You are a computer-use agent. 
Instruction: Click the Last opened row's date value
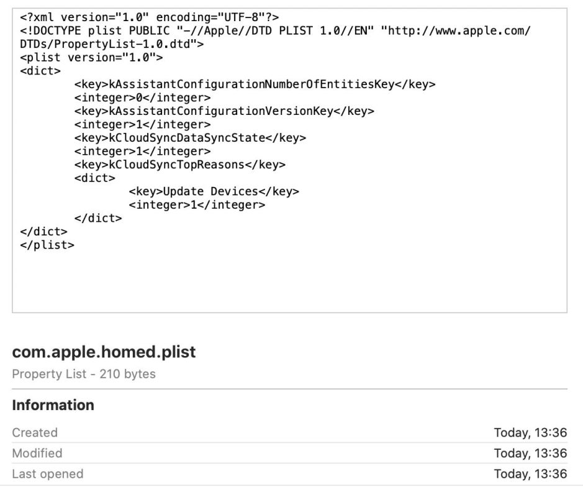coord(530,474)
